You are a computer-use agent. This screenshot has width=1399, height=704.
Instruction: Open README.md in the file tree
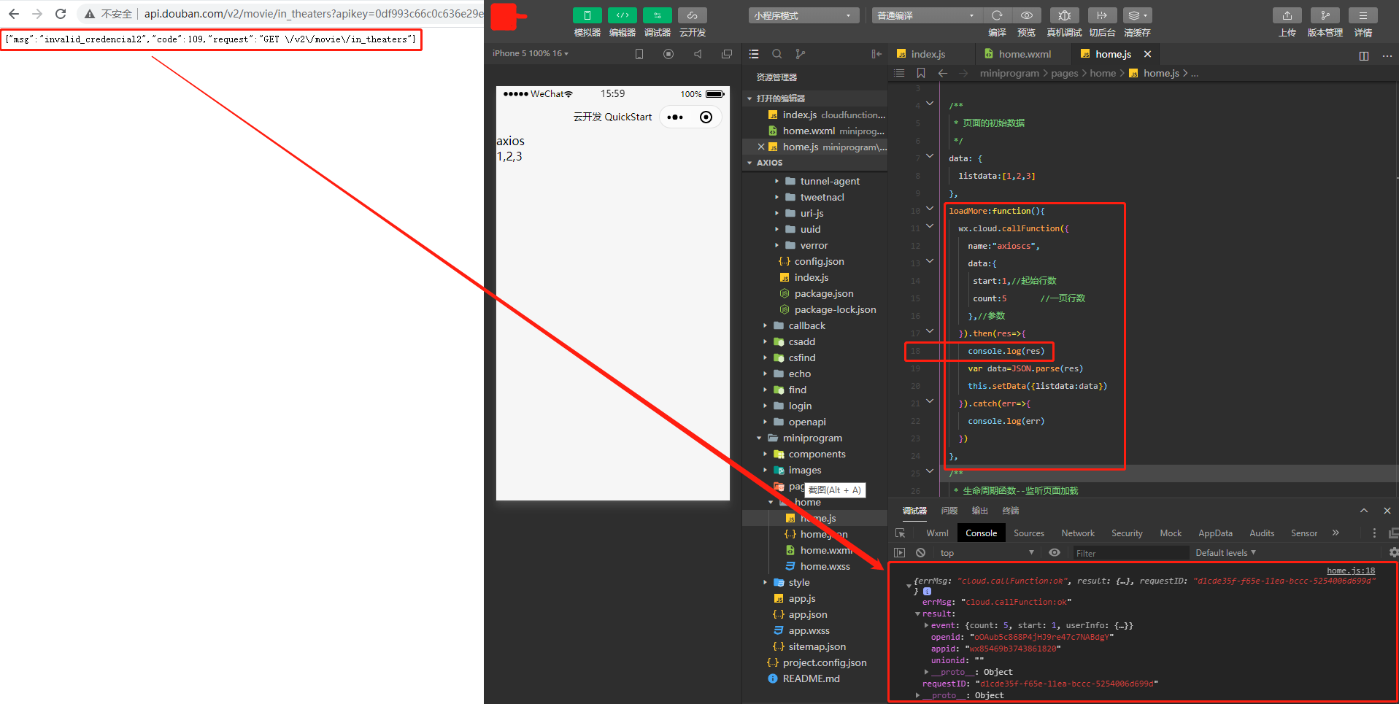(x=811, y=678)
